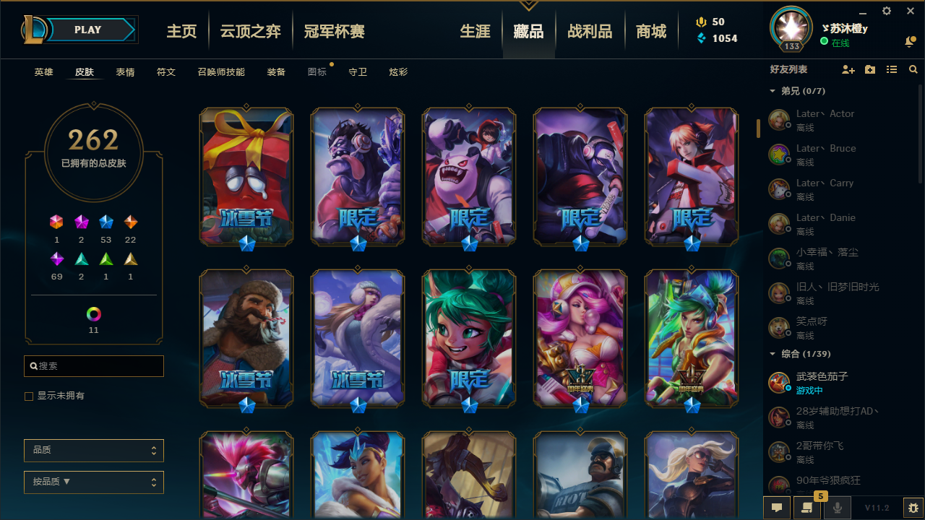Click the friends list search magnifier
Viewport: 925px width, 520px height.
(x=913, y=69)
